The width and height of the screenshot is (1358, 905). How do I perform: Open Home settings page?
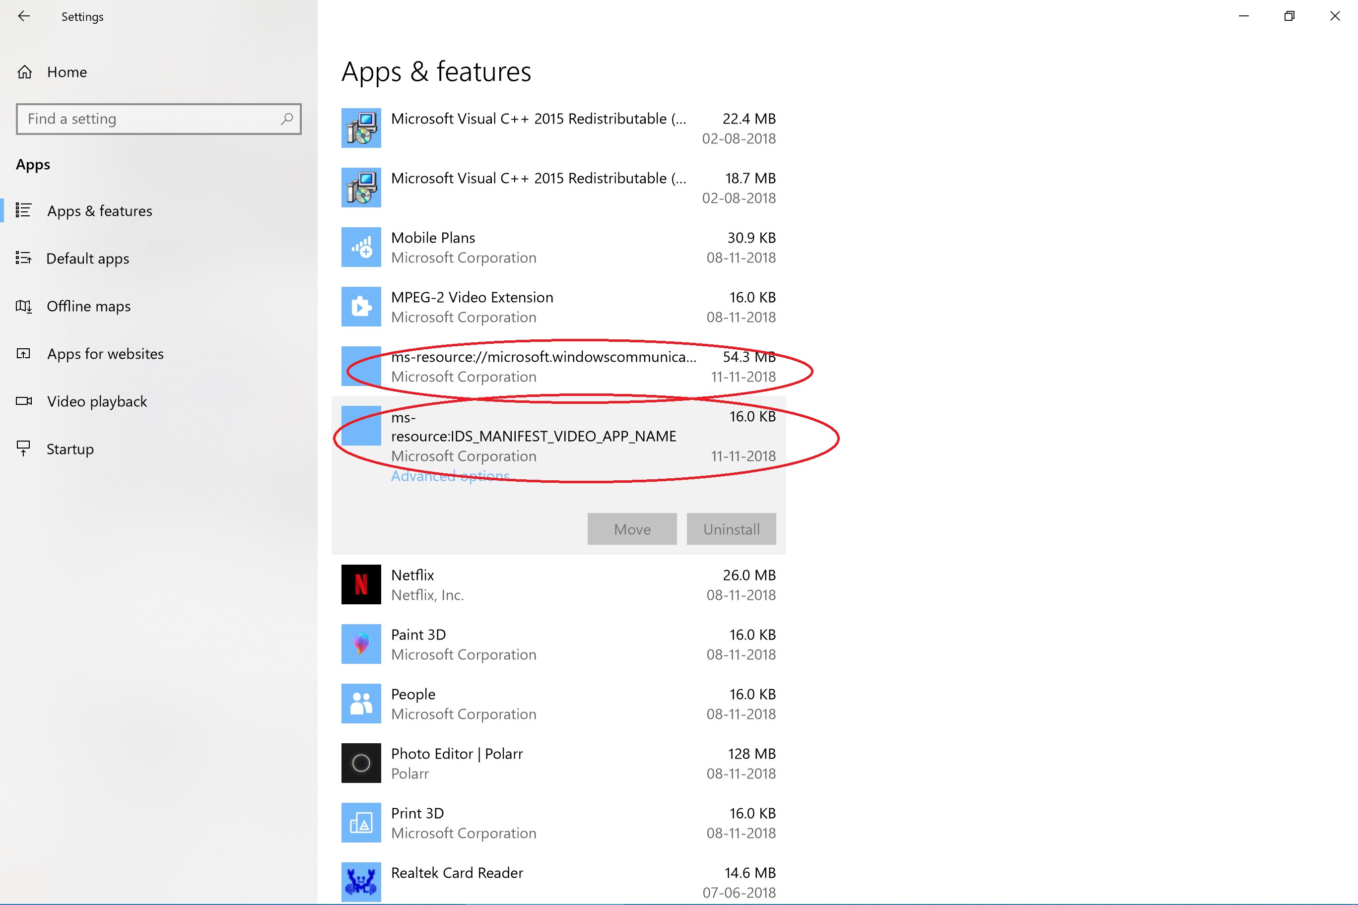click(x=67, y=72)
